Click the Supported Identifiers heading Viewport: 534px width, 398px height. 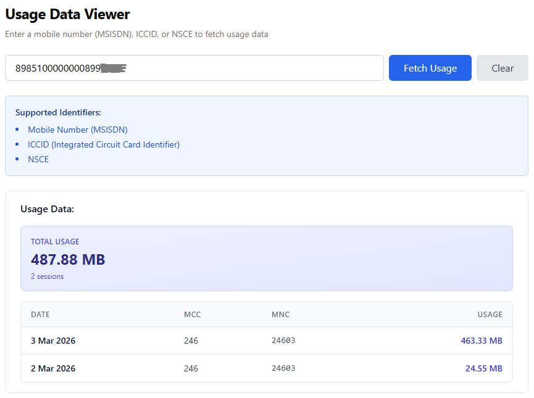point(58,112)
